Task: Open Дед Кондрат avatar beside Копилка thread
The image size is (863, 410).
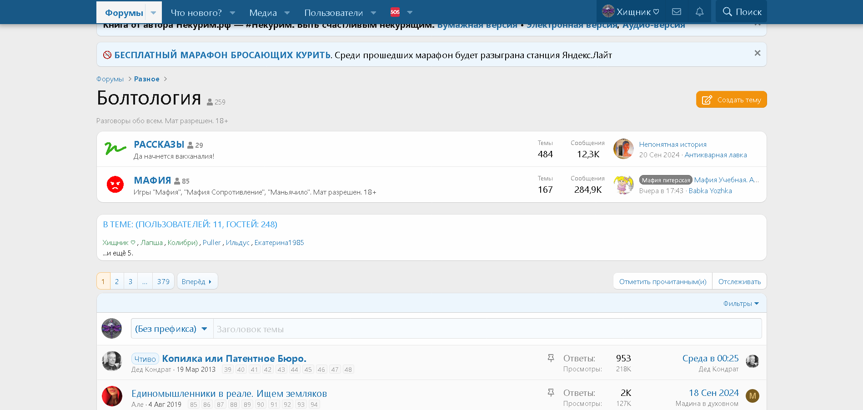Action: [x=112, y=361]
